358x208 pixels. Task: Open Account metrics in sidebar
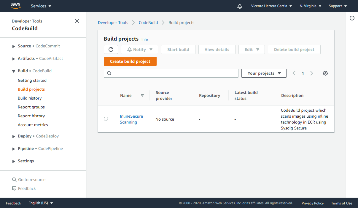click(x=33, y=125)
